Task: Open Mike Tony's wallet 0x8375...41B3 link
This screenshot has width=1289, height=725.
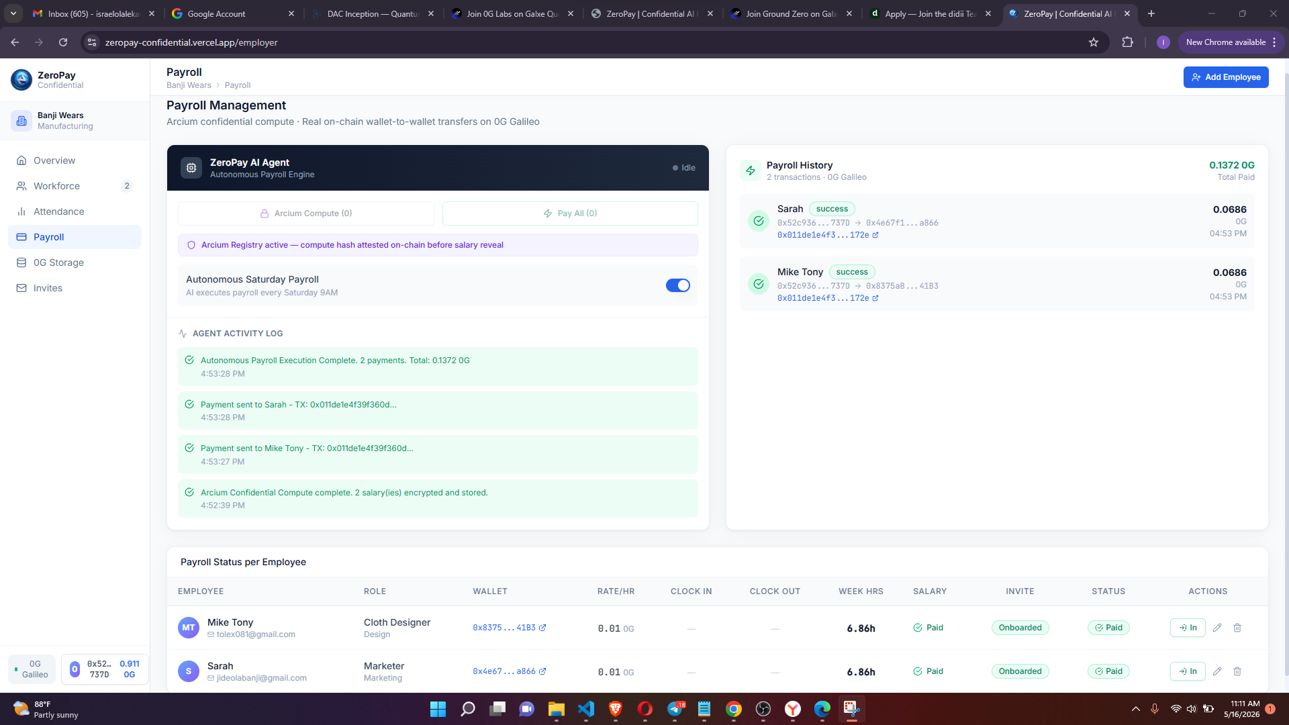Action: [x=510, y=628]
